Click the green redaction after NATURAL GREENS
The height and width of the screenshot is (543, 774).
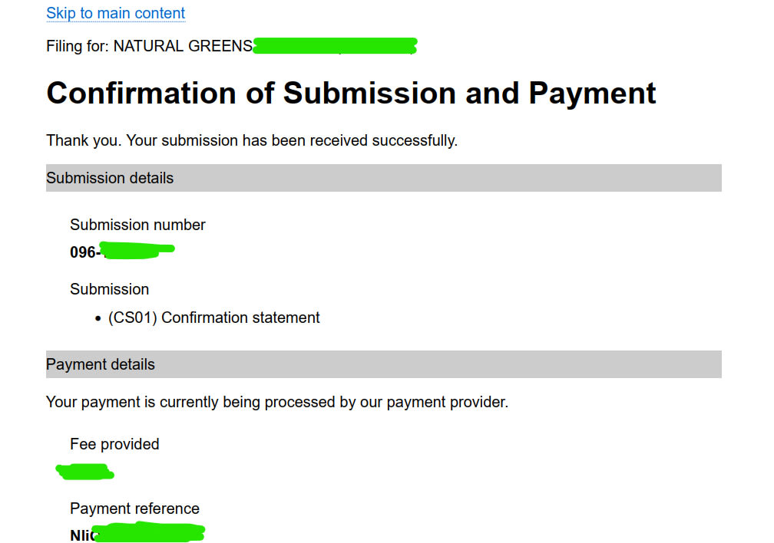coord(335,46)
